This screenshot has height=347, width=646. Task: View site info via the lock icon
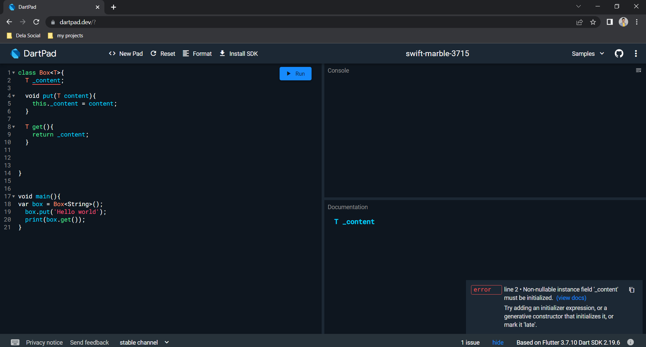[x=53, y=22]
